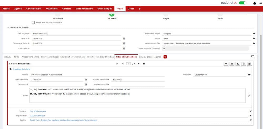Click the Montant demandé field 500 000,00

pyautogui.click(x=138, y=80)
